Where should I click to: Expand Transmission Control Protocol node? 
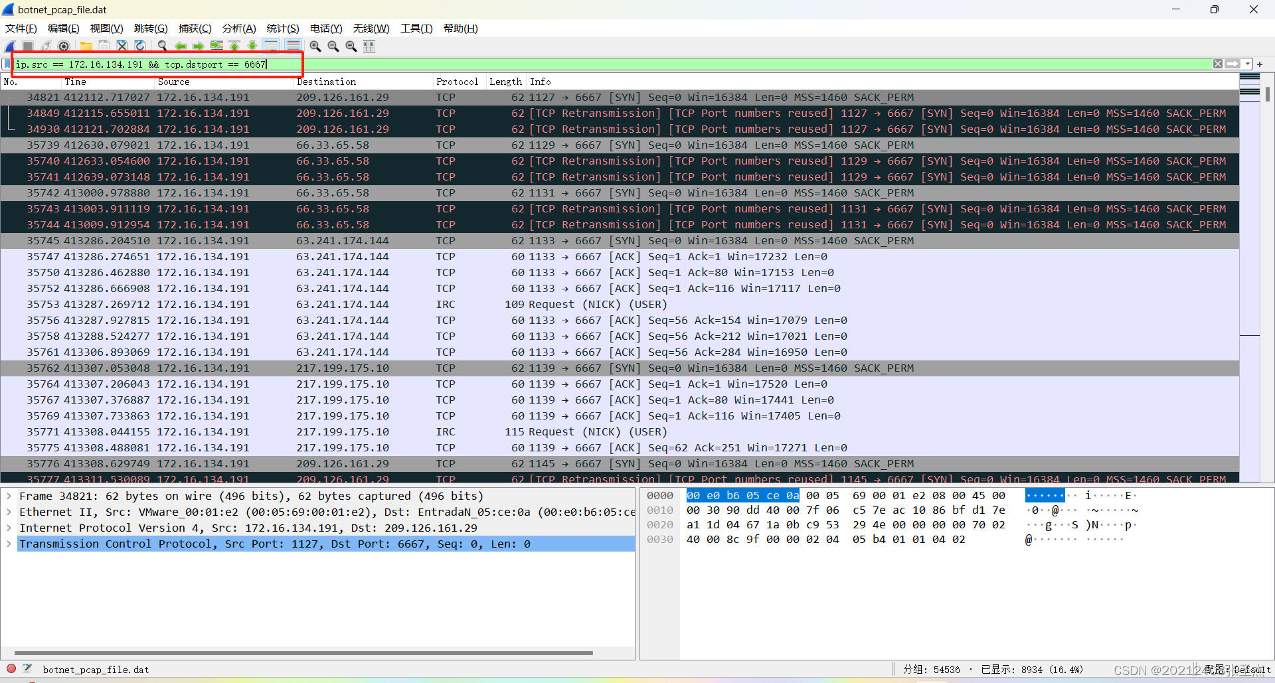tap(9, 544)
